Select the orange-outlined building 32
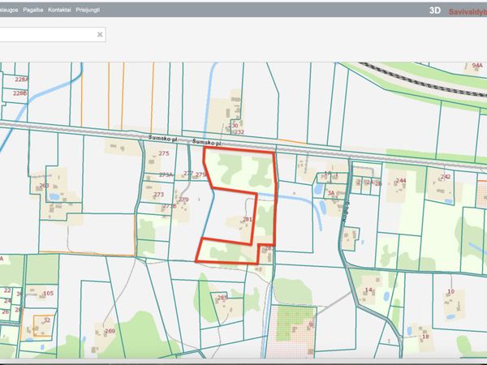487x365 pixels. [x=46, y=320]
